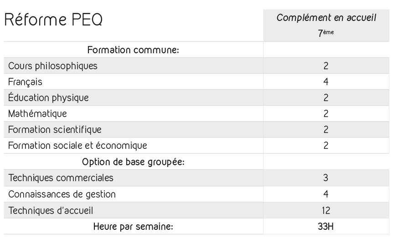
Task: Select the value 3 for Techniques commerciales
Action: tap(326, 177)
